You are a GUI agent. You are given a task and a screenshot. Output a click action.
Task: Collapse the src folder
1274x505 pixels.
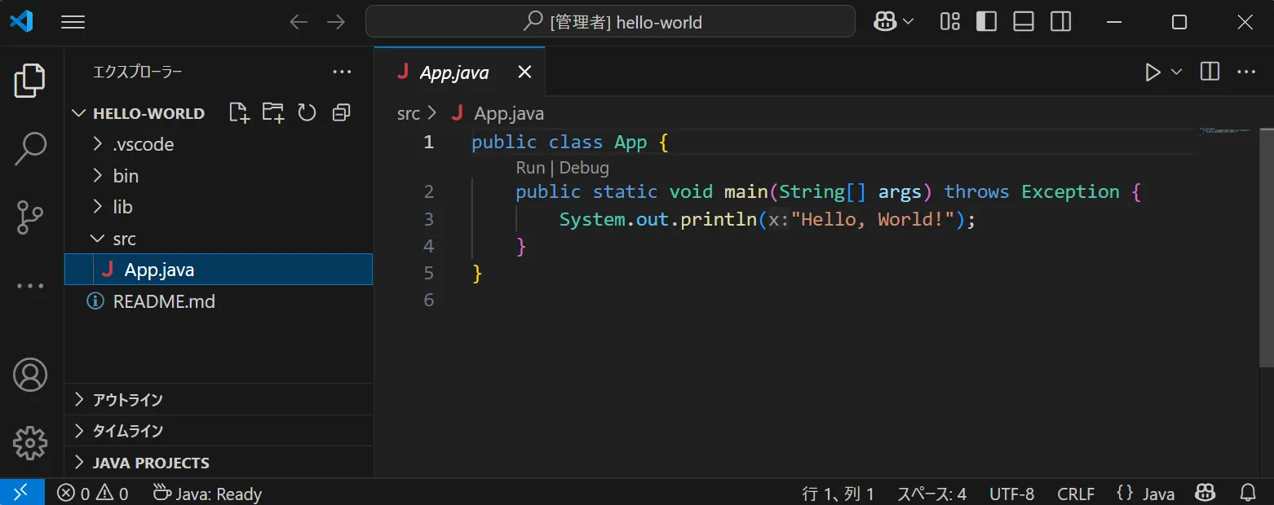(219, 239)
